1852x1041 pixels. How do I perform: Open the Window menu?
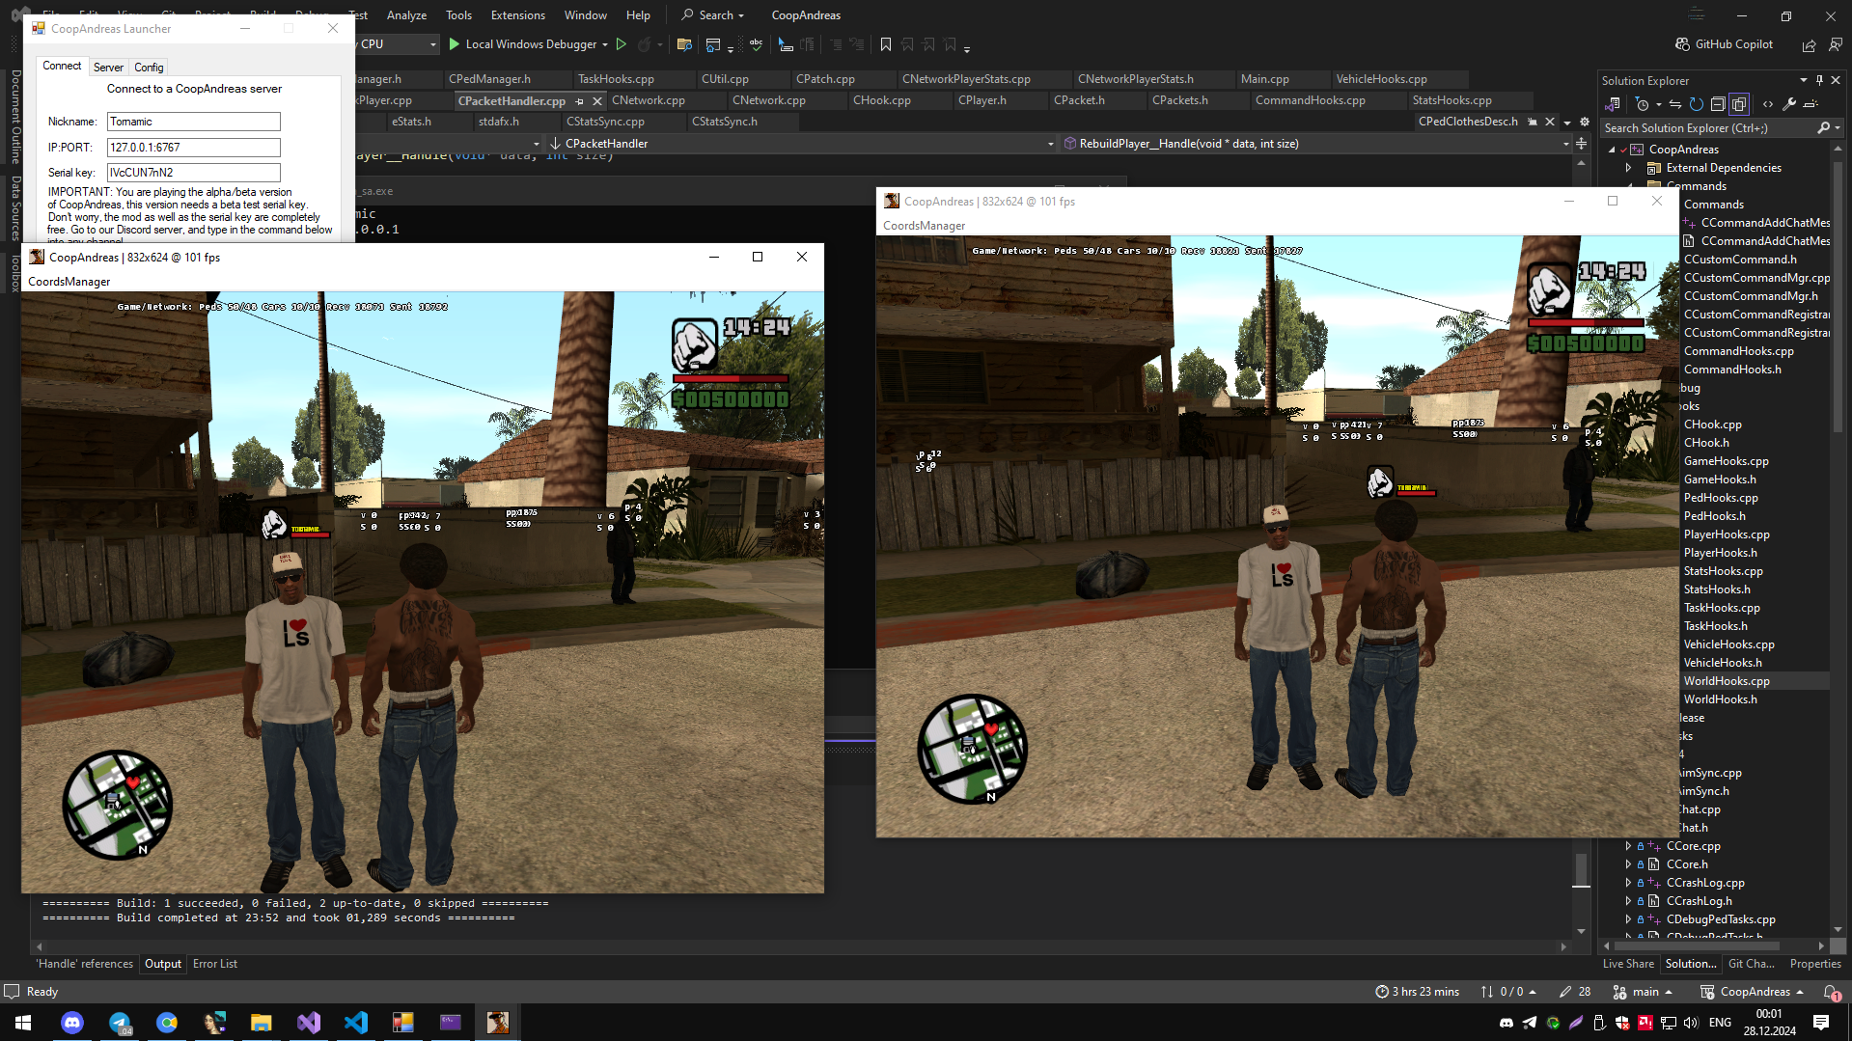[x=585, y=15]
